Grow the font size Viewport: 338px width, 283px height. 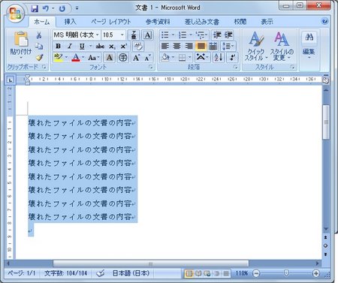click(x=136, y=58)
